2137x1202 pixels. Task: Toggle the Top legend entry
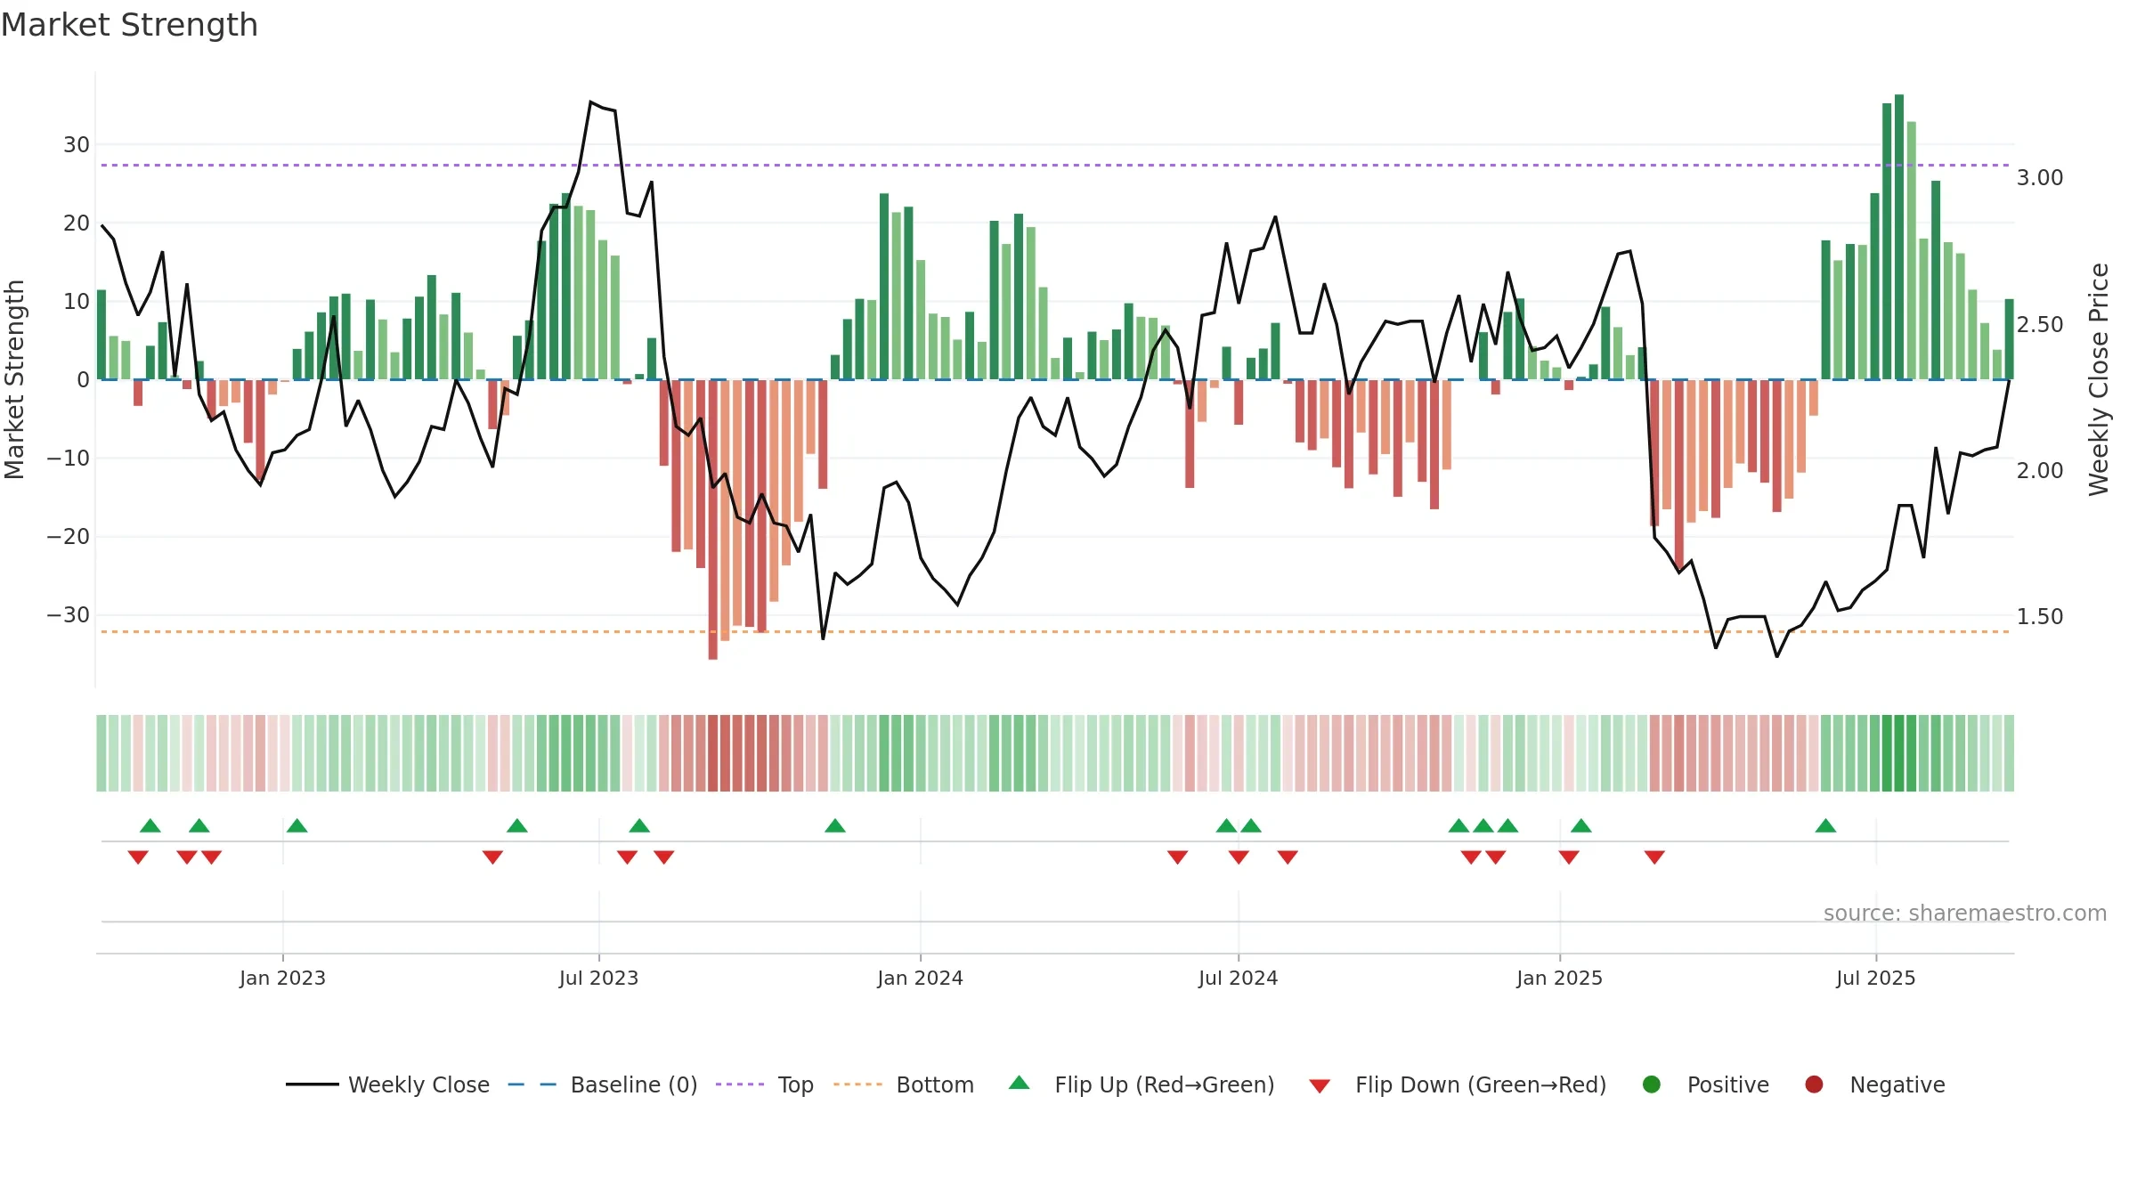tap(764, 1084)
